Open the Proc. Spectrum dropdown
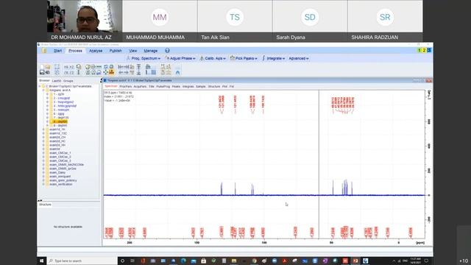The height and width of the screenshot is (265, 471). [144, 58]
